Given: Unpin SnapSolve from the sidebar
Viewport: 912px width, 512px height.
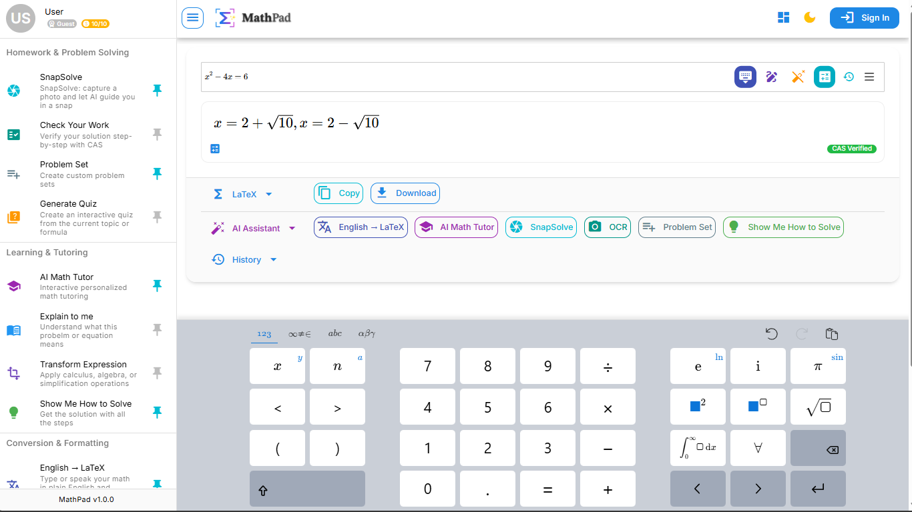Looking at the screenshot, I should [157, 91].
